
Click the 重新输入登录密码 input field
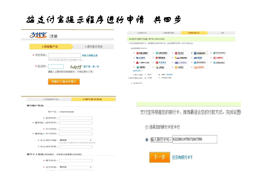76,123
